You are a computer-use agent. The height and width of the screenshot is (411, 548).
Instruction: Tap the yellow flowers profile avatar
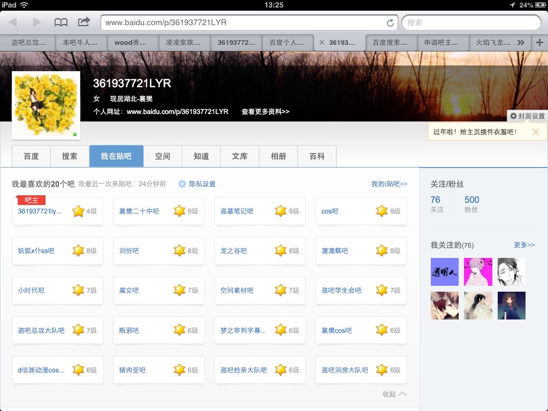46,105
